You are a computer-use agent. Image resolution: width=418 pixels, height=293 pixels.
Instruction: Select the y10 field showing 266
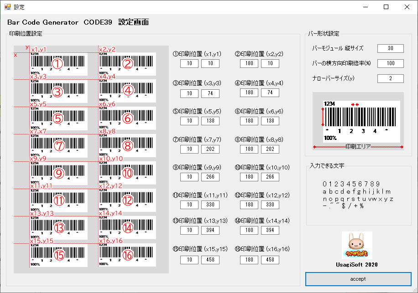pyautogui.click(x=270, y=177)
